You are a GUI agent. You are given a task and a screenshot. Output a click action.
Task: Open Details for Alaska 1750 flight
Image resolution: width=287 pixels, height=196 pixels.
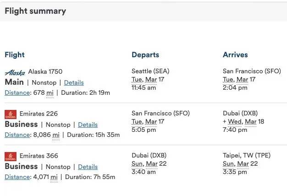coord(74,83)
